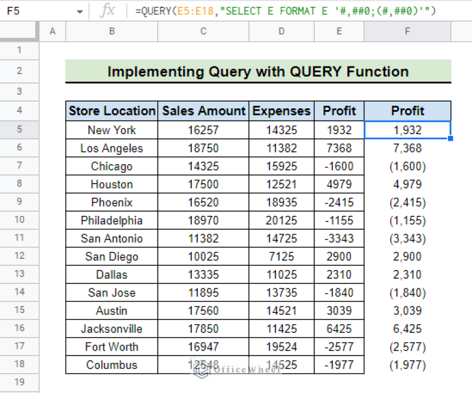Select column D header
The height and width of the screenshot is (393, 472).
[281, 31]
